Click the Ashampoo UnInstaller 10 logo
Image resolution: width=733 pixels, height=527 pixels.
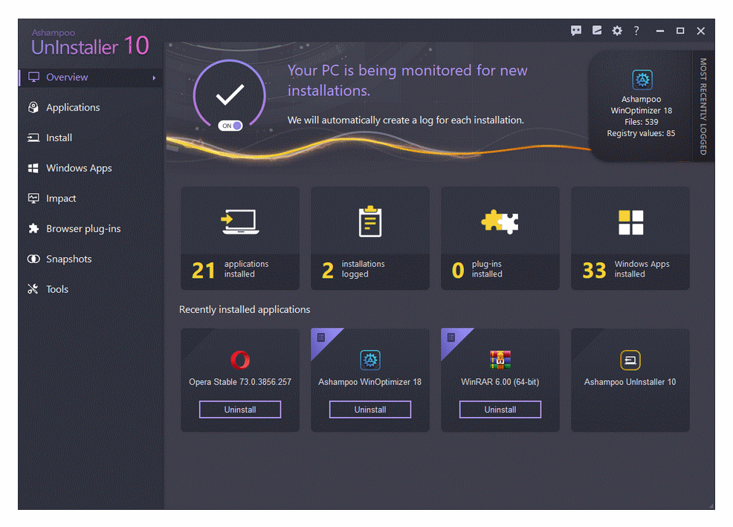[90, 43]
